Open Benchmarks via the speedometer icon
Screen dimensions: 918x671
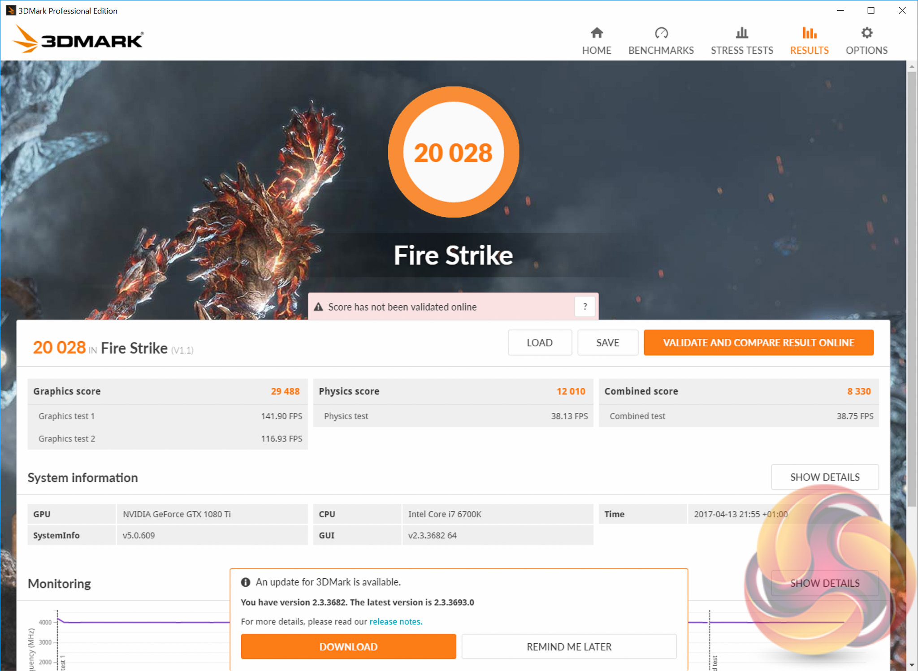click(661, 33)
